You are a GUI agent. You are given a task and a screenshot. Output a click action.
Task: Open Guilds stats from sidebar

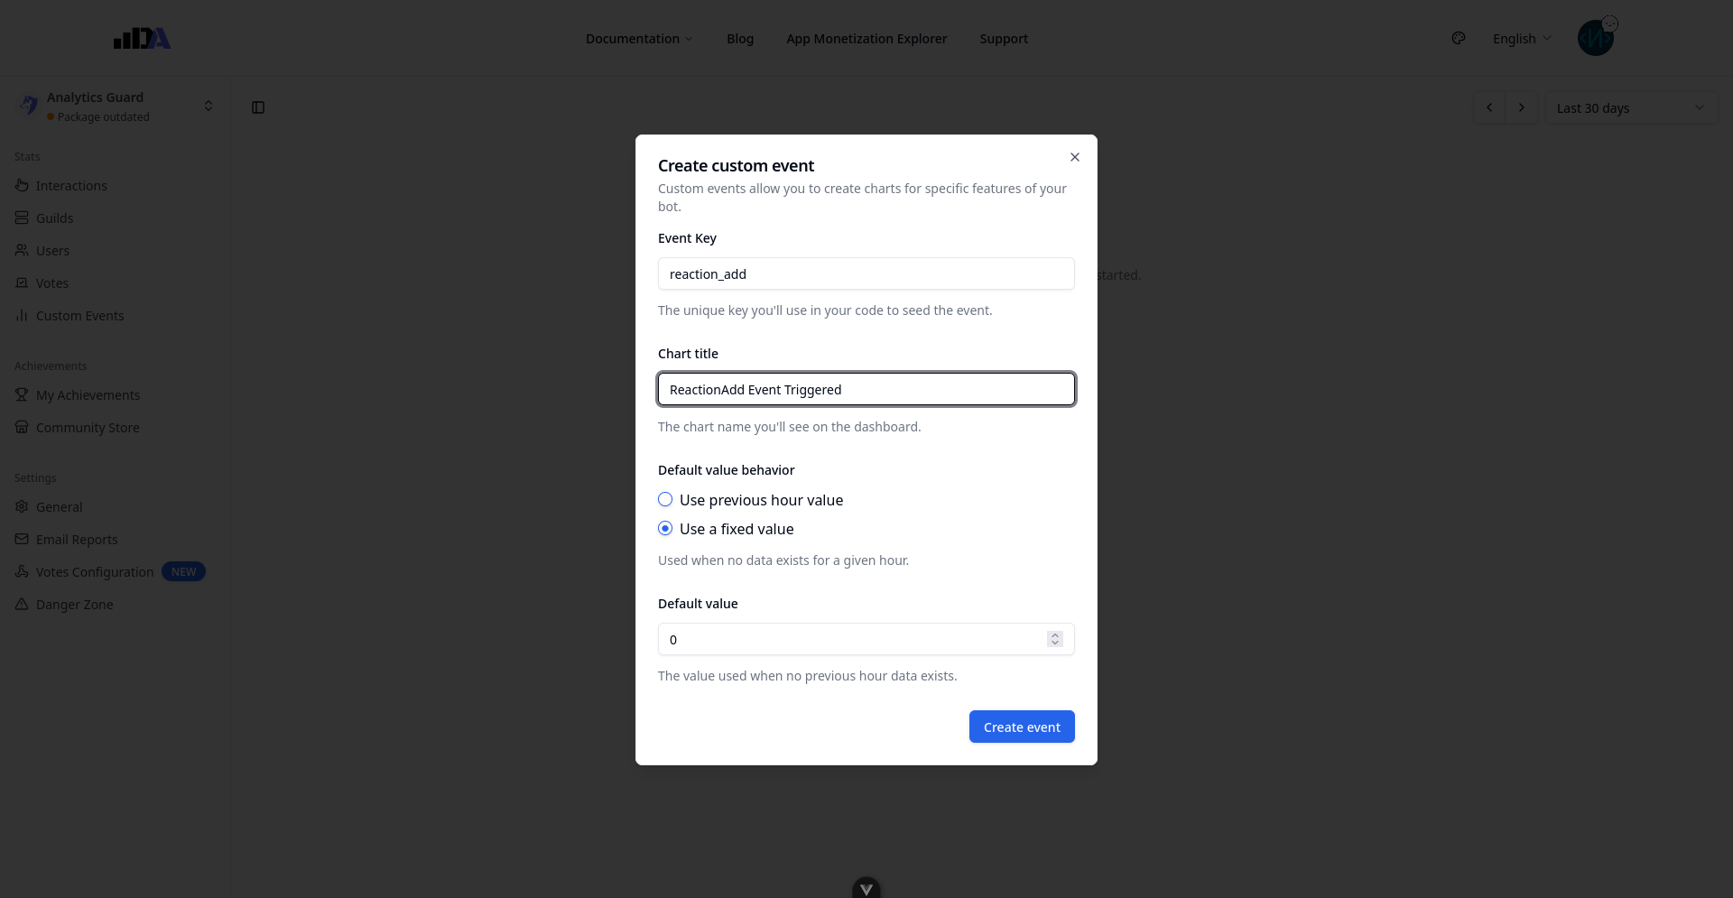coord(54,218)
